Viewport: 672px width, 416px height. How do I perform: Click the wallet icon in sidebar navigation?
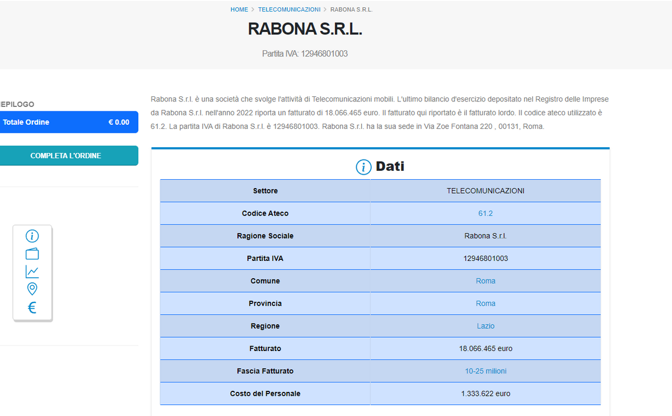tap(32, 254)
